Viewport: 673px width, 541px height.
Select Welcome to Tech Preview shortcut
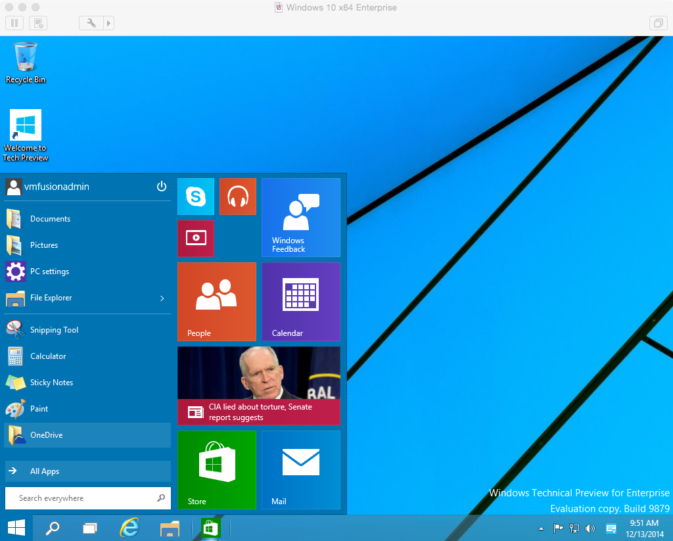pyautogui.click(x=26, y=135)
